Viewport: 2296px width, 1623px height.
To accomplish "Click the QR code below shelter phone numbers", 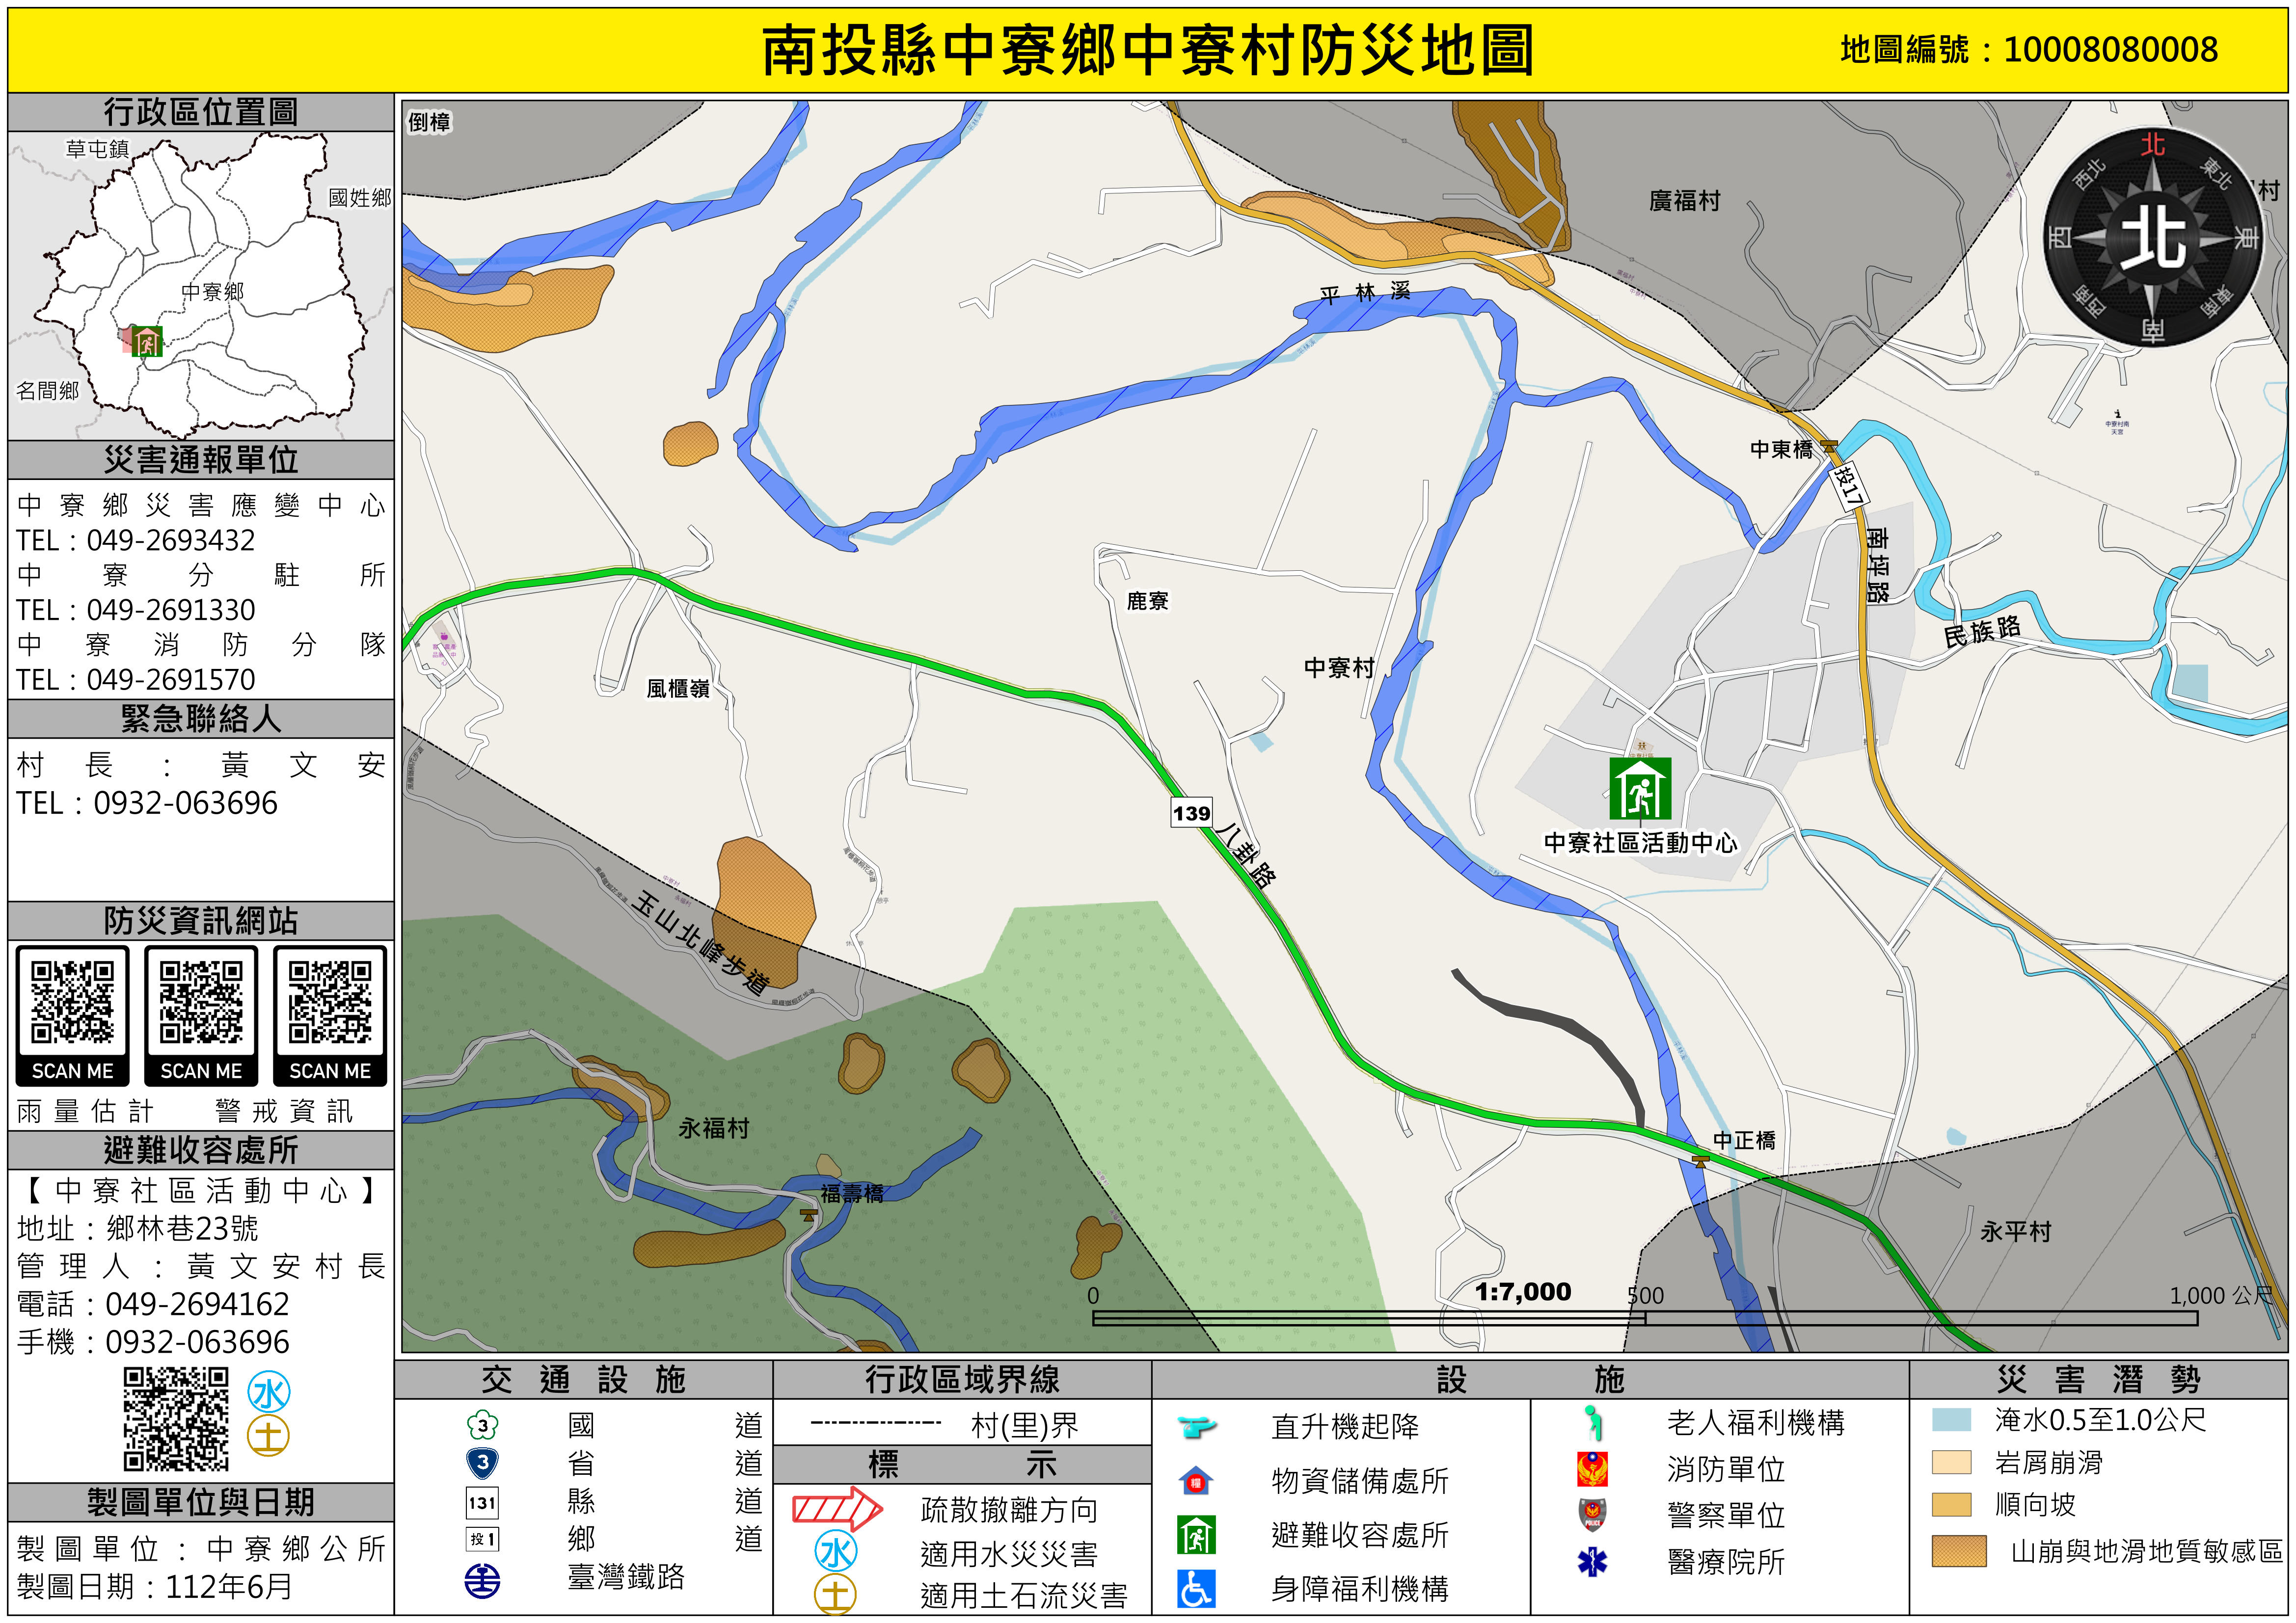I will [176, 1420].
